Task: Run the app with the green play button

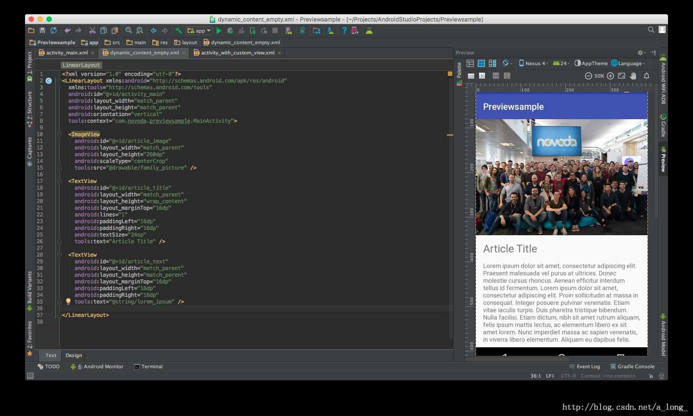Action: [x=219, y=31]
